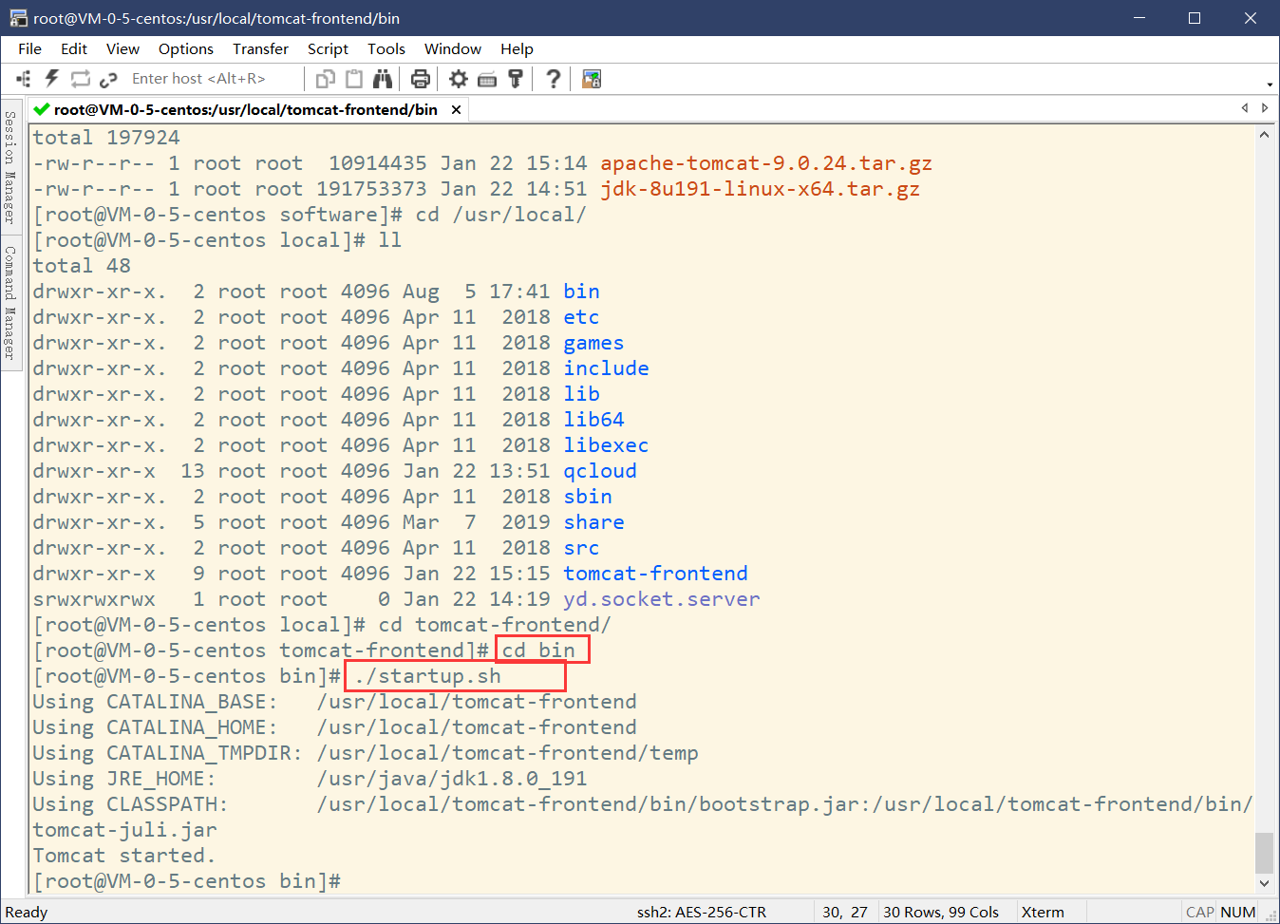The width and height of the screenshot is (1280, 924).
Task: Click the yd.socket.server entry
Action: coord(662,599)
